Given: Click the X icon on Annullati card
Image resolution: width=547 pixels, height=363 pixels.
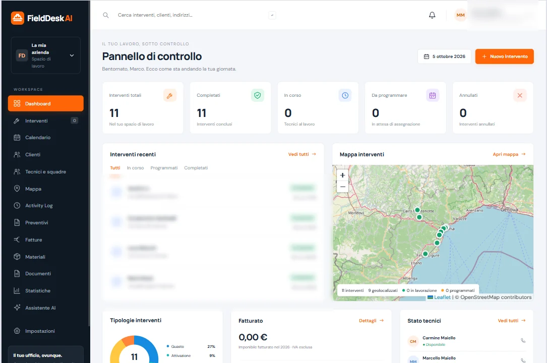Looking at the screenshot, I should [520, 96].
